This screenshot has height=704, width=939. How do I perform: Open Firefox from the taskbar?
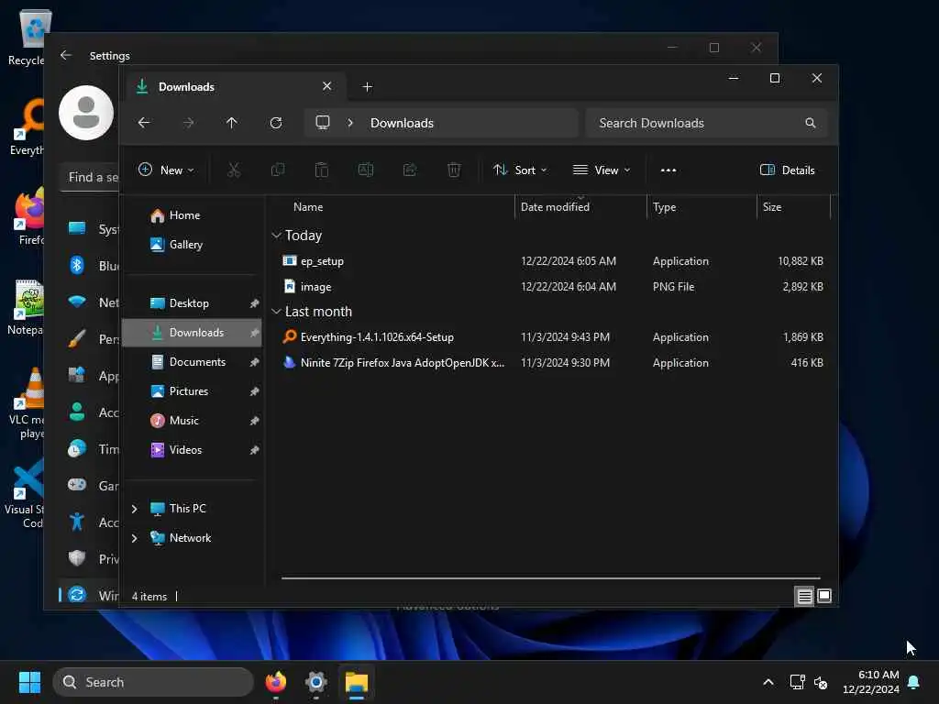[x=275, y=682]
